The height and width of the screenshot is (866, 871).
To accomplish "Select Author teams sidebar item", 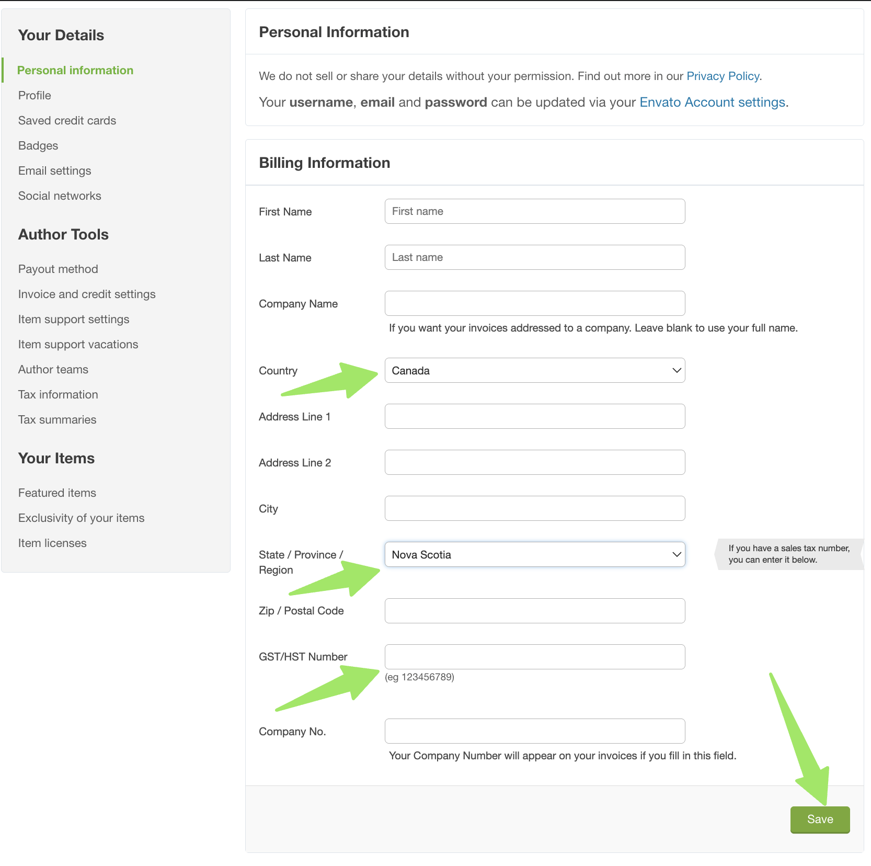I will (53, 370).
